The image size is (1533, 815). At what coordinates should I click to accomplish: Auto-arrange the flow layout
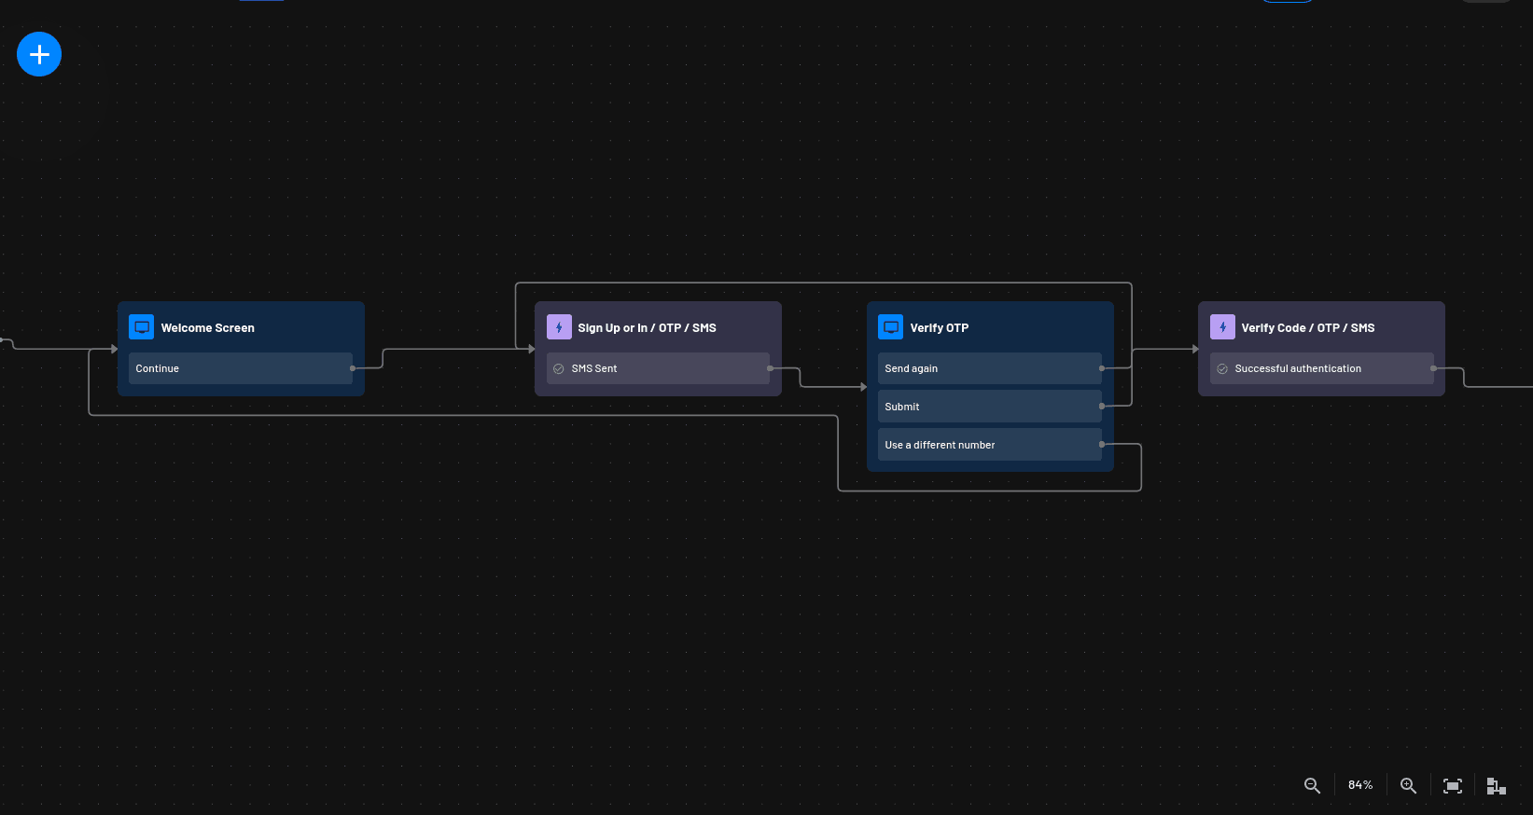(x=1496, y=785)
